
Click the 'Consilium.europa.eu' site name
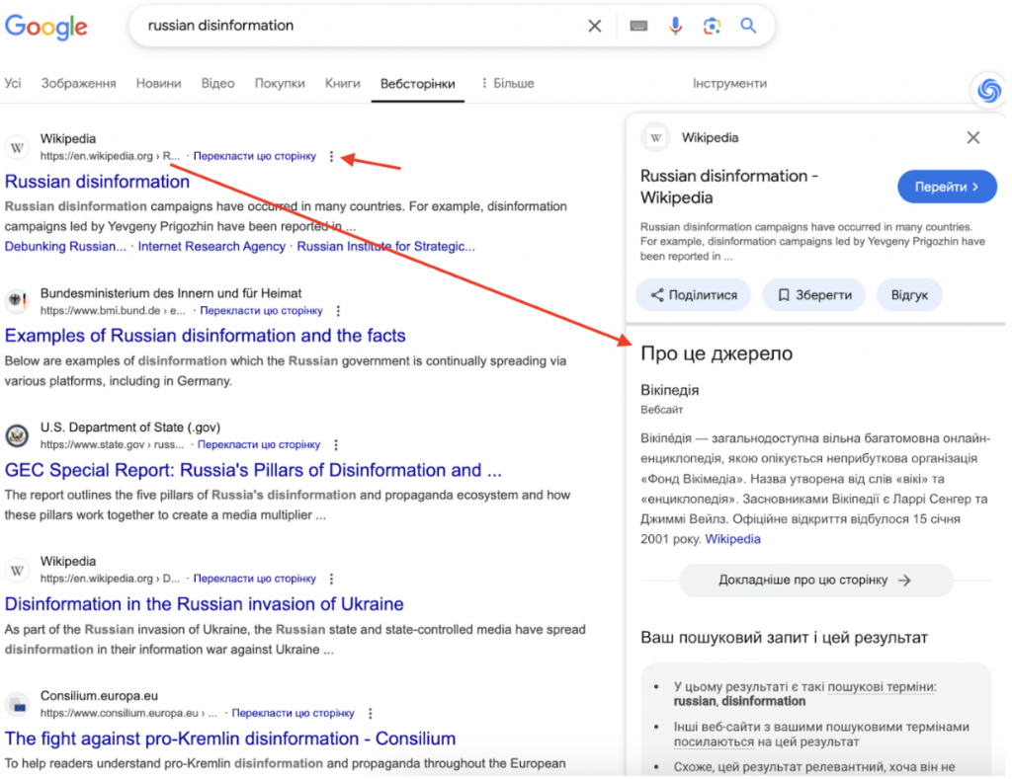[100, 696]
